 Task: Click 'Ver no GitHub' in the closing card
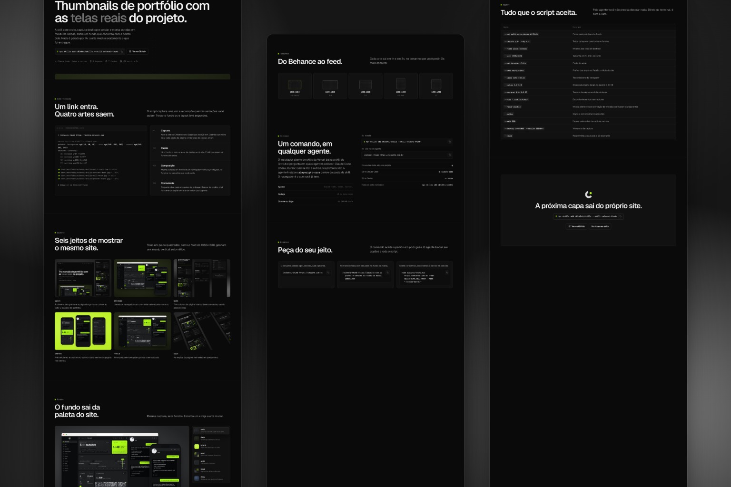[577, 226]
